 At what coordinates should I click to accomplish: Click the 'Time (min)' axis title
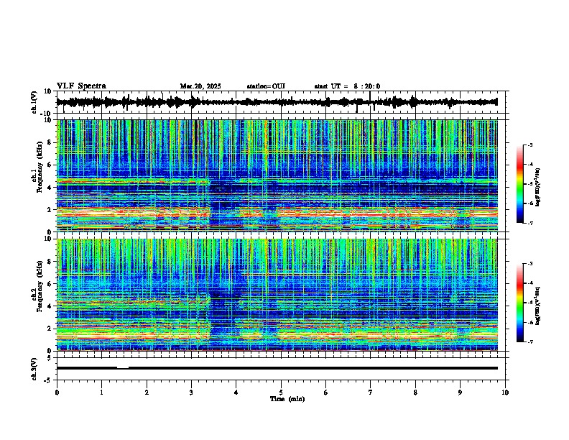tap(287, 399)
